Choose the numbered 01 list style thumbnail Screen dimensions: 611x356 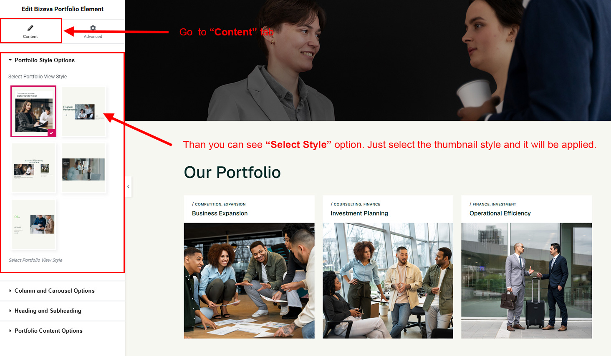point(33,224)
